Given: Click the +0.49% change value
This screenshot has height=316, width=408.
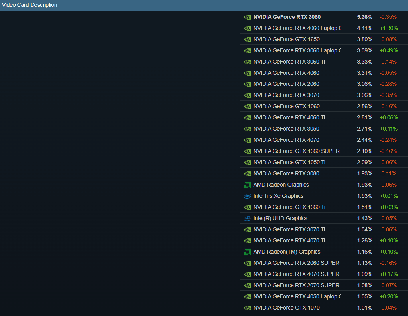Looking at the screenshot, I should 389,50.
